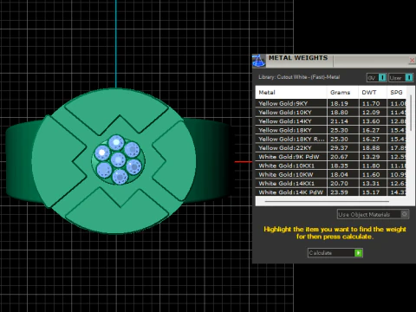Image resolution: width=416 pixels, height=312 pixels.
Task: Sort by the Metal column header
Action: pyautogui.click(x=291, y=93)
